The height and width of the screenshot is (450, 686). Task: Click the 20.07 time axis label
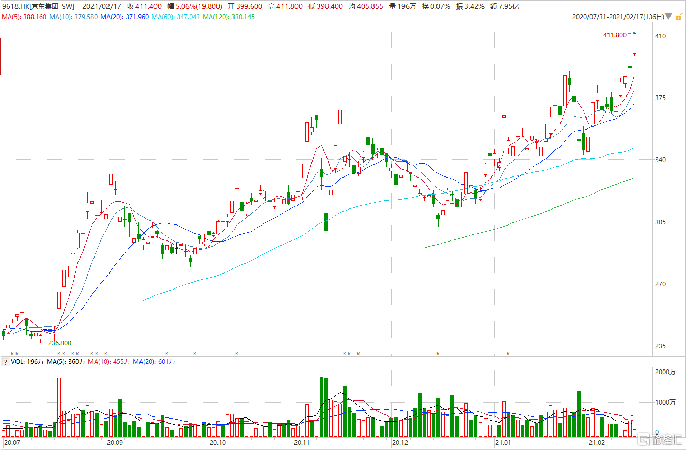(12, 443)
